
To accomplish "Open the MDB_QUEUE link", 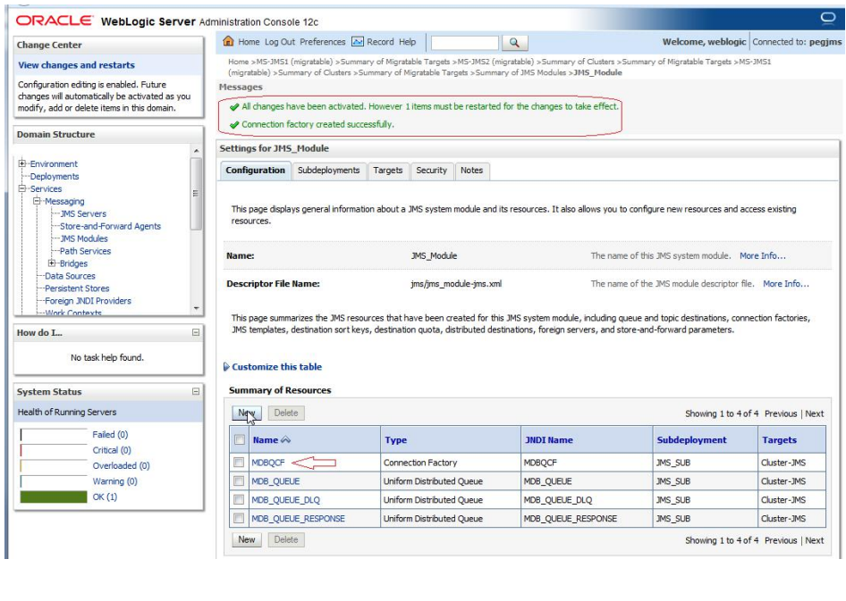I will tap(275, 481).
